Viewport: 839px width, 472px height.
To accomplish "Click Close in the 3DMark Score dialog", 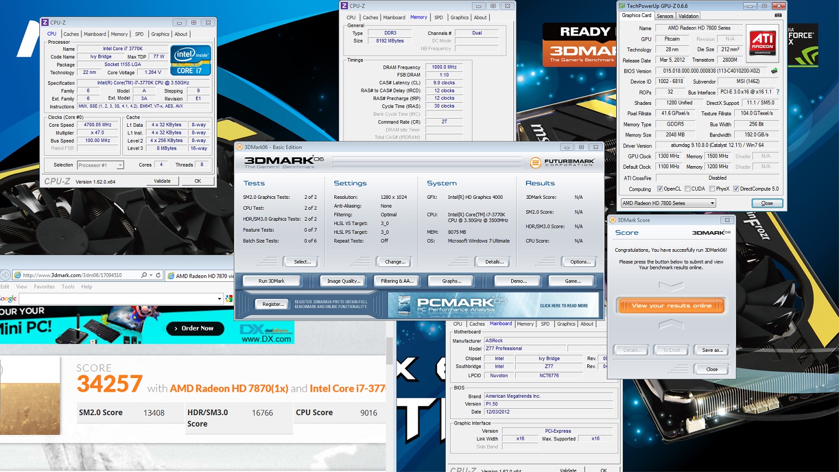I will point(712,369).
